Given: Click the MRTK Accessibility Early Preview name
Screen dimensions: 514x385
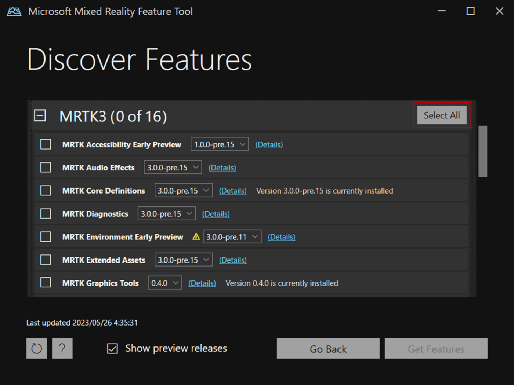Looking at the screenshot, I should point(122,144).
